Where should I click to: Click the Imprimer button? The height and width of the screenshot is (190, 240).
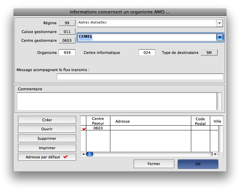(x=47, y=148)
